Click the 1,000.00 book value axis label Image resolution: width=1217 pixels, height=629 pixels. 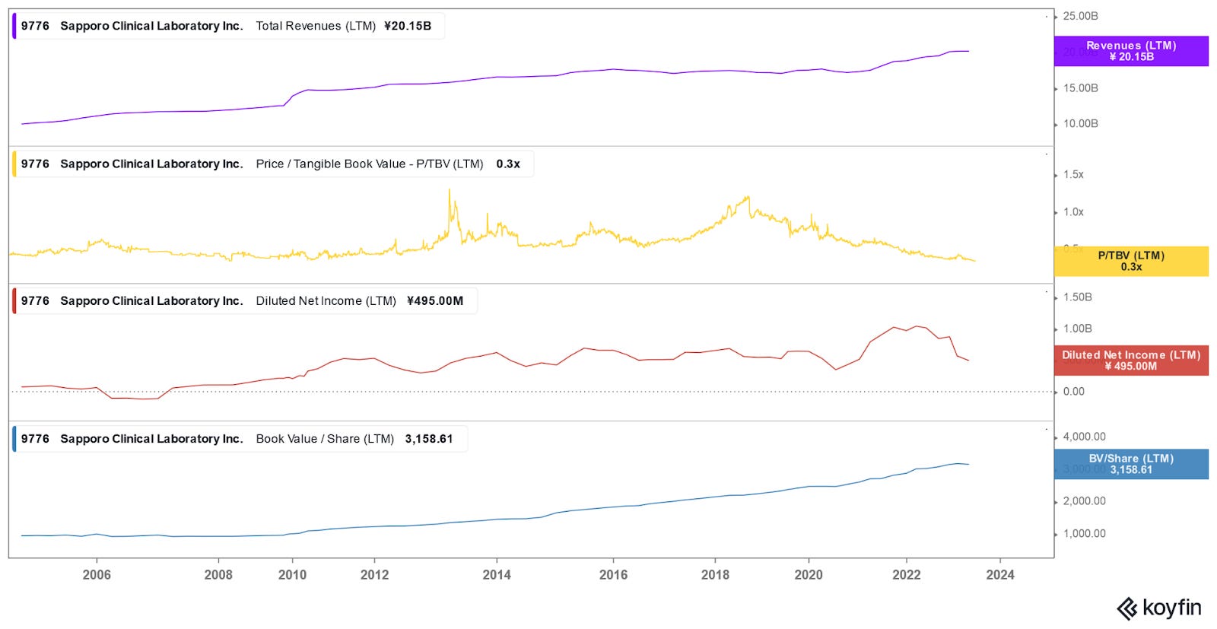click(x=1084, y=534)
